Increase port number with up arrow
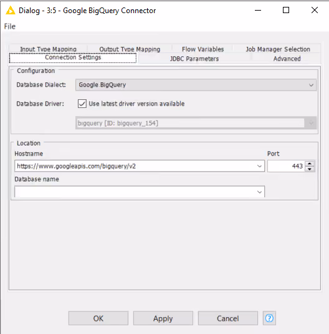329x334 pixels. (x=310, y=164)
